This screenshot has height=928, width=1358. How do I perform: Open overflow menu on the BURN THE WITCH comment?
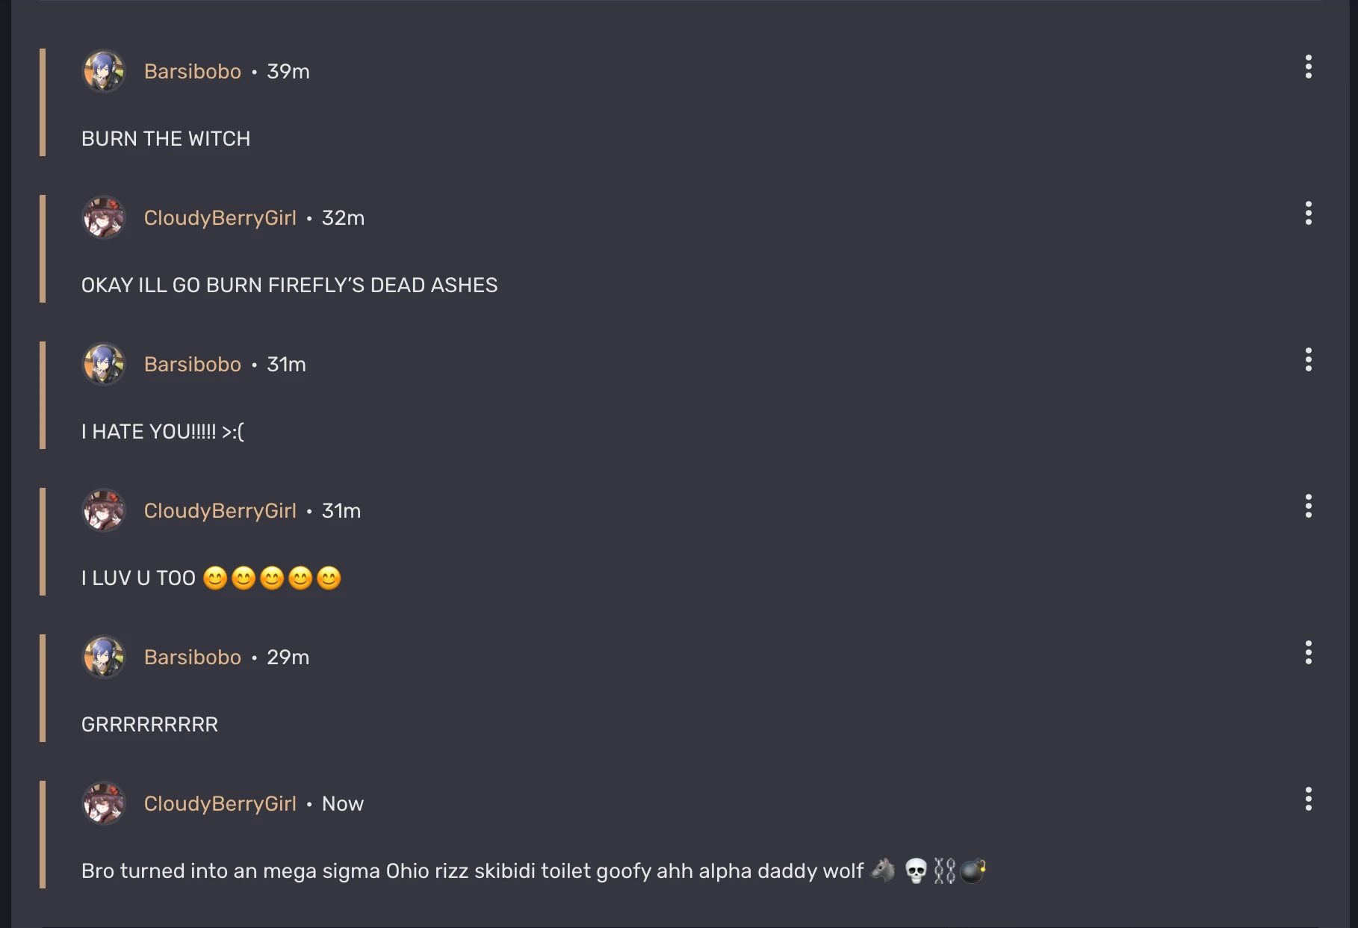(x=1308, y=67)
